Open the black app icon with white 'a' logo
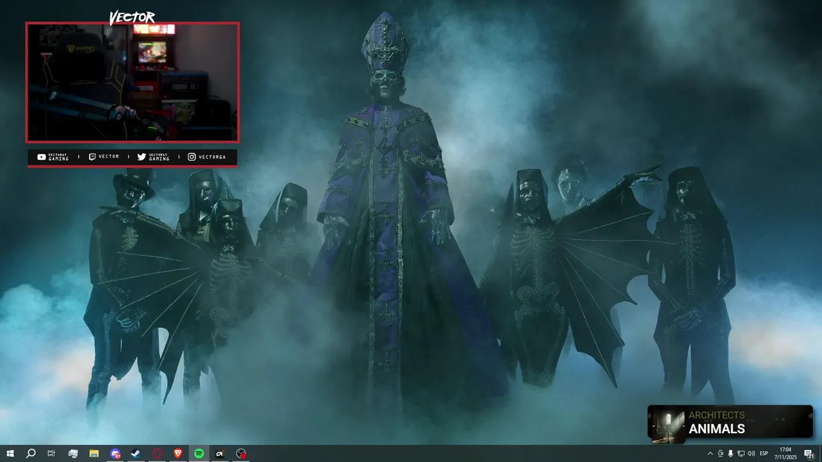The height and width of the screenshot is (462, 822). (x=220, y=454)
